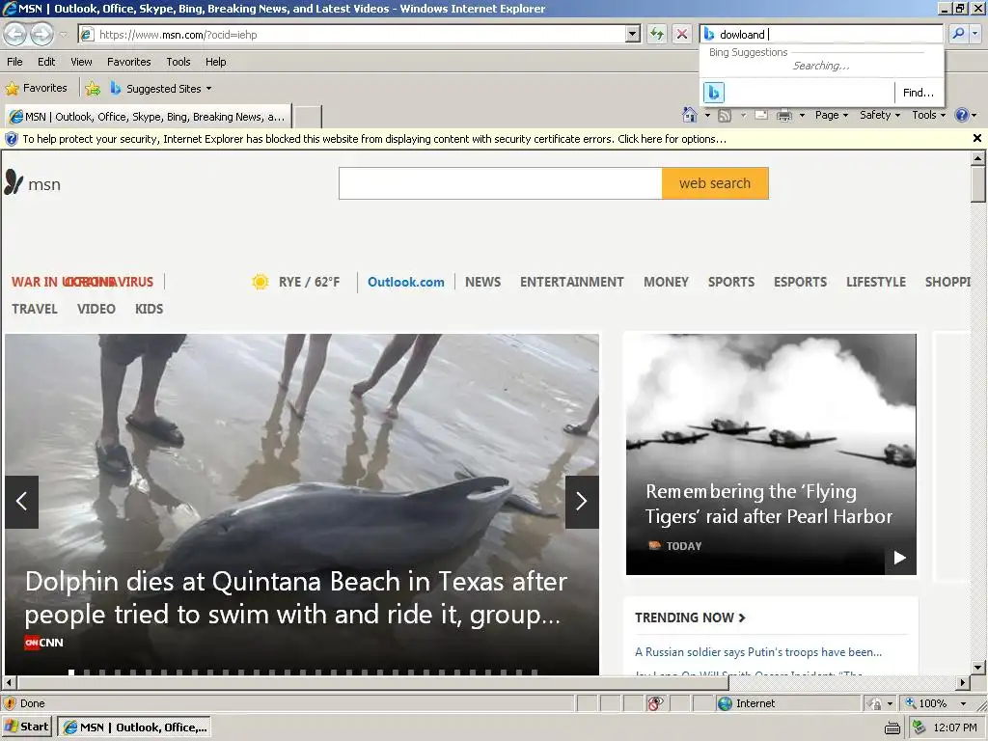This screenshot has height=741, width=988.
Task: Click the Print icon in command bar
Action: 784,116
